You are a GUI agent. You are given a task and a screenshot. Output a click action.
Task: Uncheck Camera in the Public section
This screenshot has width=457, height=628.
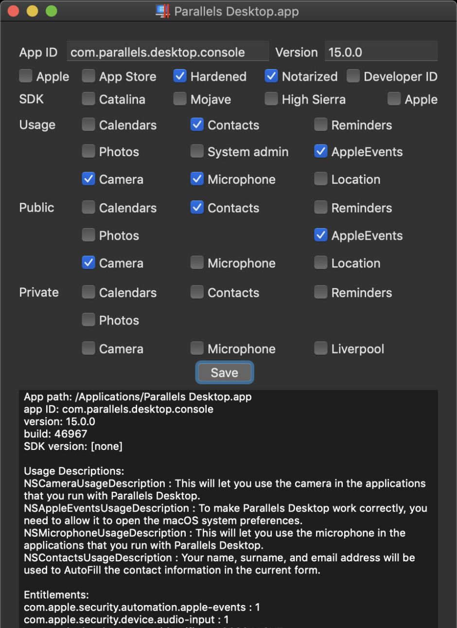tap(88, 263)
